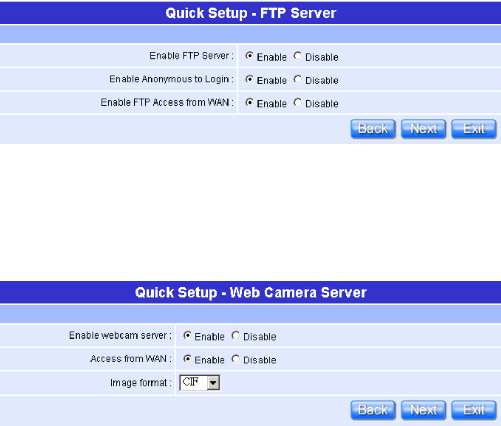501x426 pixels.
Task: Click Next in FTP Server setup
Action: coord(423,129)
